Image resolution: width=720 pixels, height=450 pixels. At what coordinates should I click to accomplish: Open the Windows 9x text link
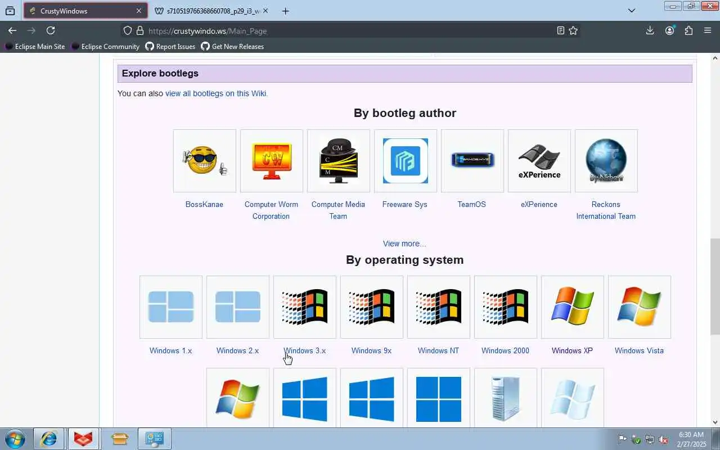(371, 350)
